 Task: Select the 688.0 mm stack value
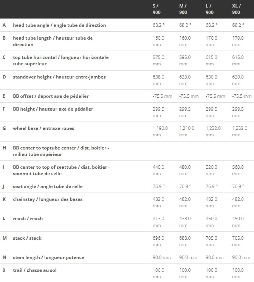[x=185, y=241]
